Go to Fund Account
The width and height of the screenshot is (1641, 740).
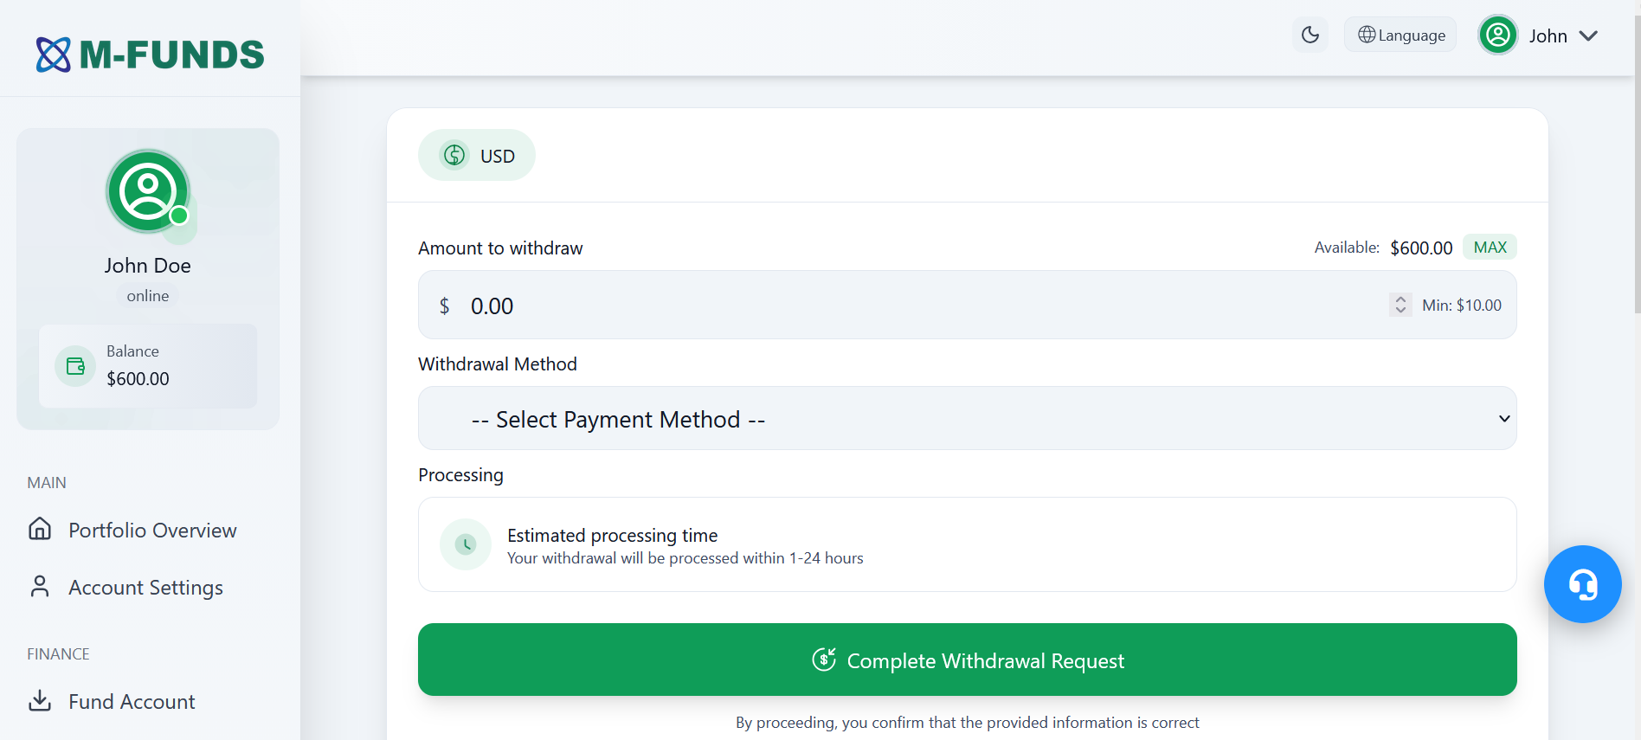(112, 701)
